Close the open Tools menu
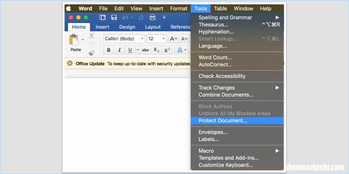 coord(201,9)
